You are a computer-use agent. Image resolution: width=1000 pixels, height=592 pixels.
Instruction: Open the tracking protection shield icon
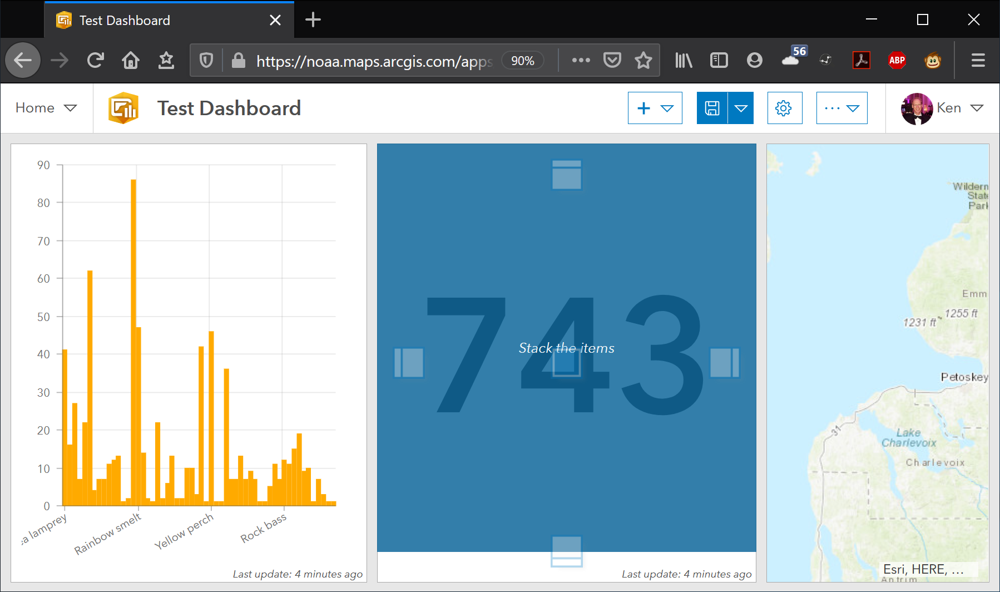(206, 60)
